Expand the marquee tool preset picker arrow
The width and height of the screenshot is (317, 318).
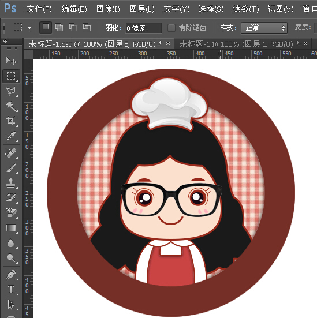(x=30, y=28)
